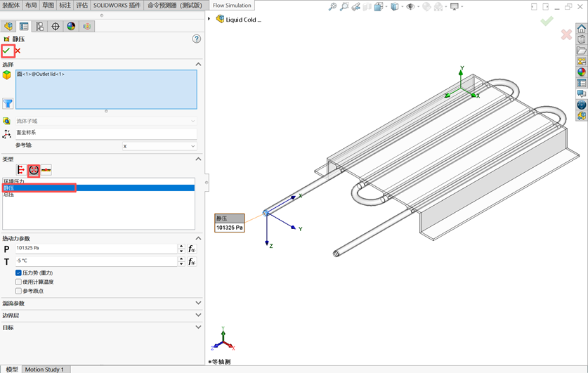The image size is (588, 373).
Task: Open the 命令预测器 (测试版) tab
Action: pyautogui.click(x=175, y=5)
